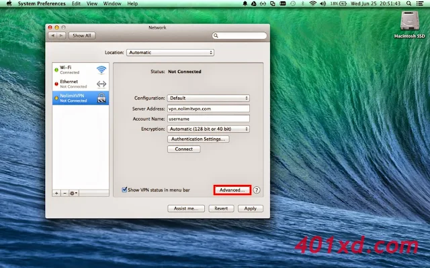Close the Network window with red button

(50, 27)
